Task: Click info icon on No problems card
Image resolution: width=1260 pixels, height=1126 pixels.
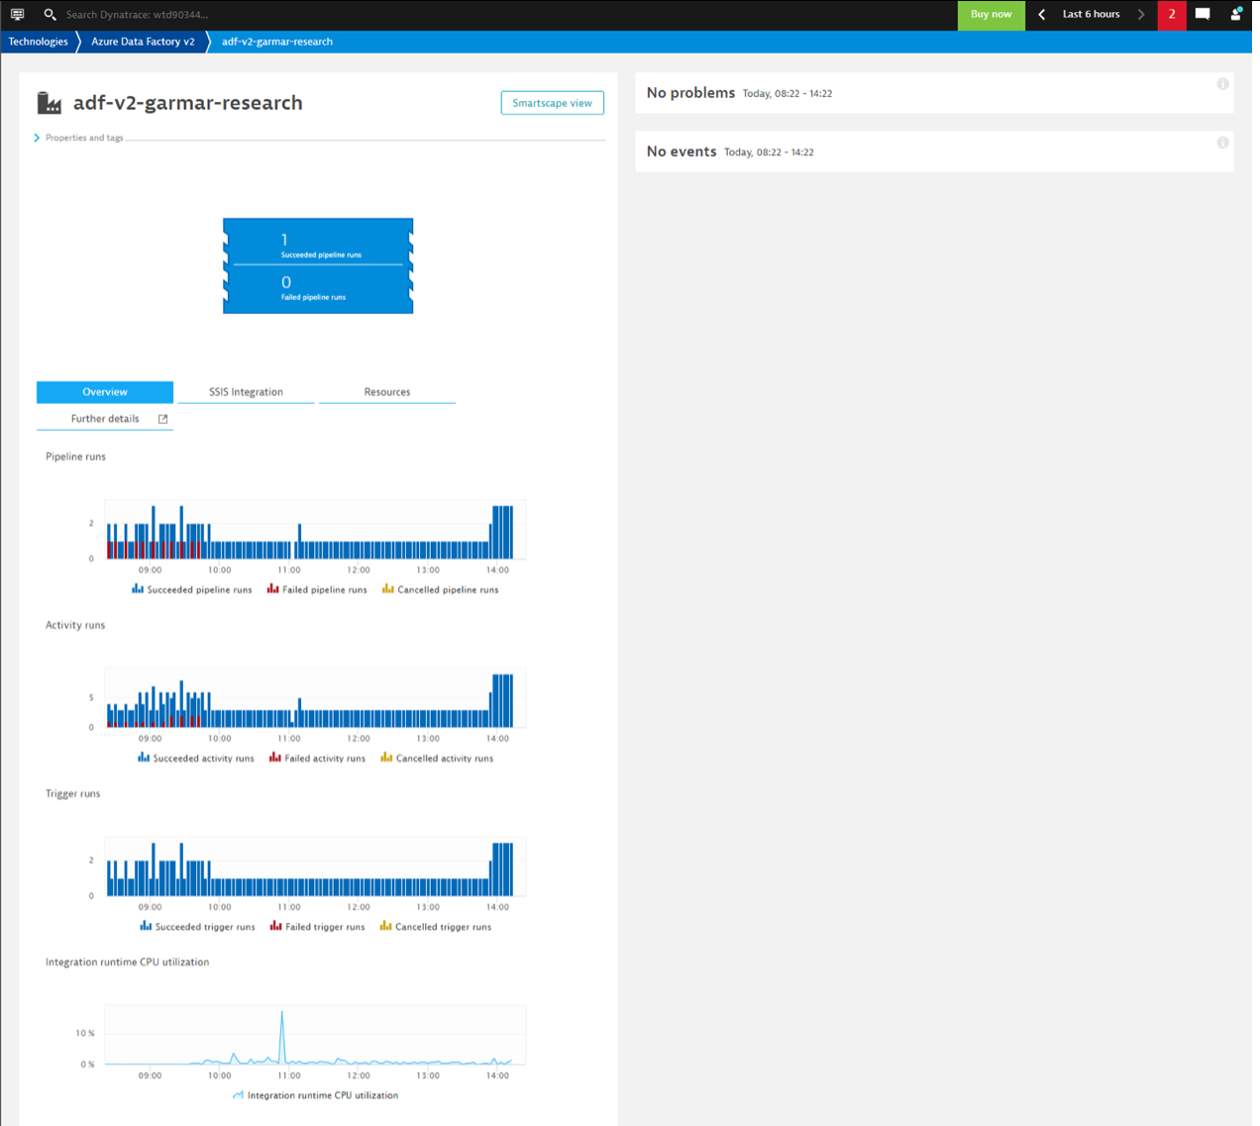Action: 1222,84
